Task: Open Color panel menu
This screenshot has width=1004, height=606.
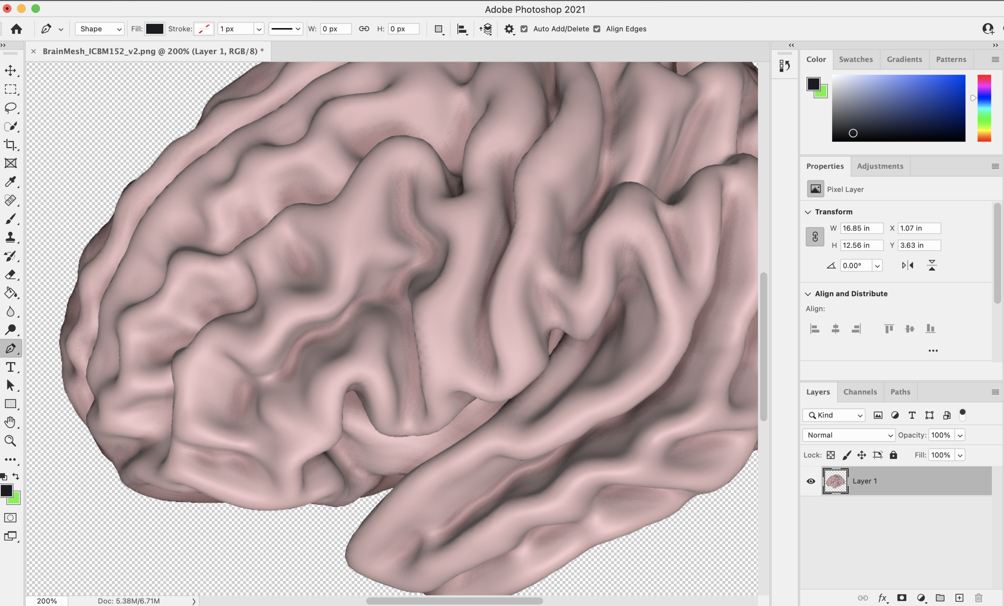Action: tap(995, 59)
